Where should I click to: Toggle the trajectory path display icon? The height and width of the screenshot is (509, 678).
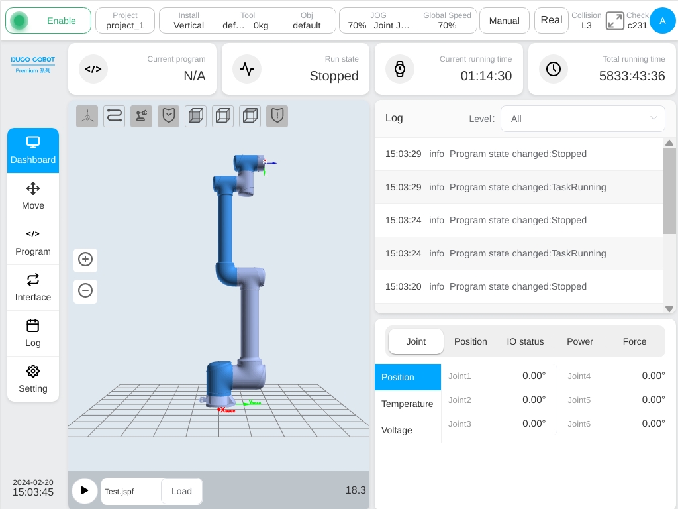point(114,116)
